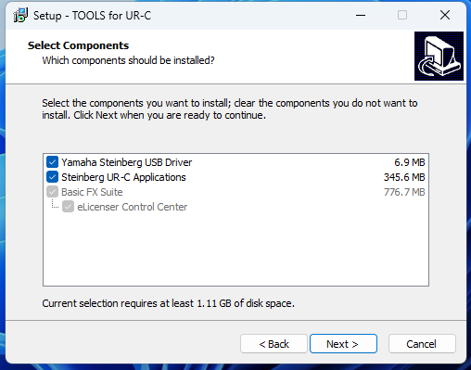Minimize the Setup window

[361, 15]
